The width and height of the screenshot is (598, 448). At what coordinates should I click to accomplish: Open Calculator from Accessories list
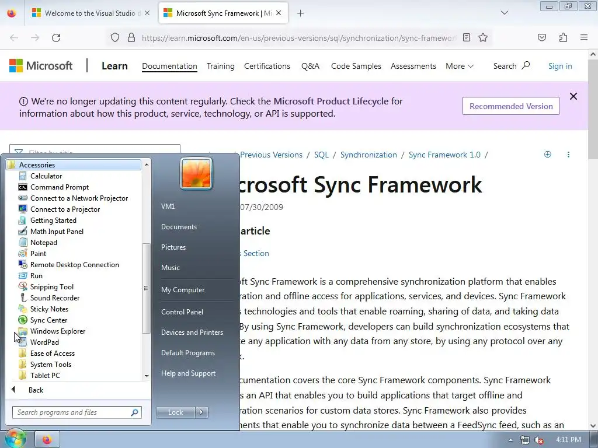point(46,176)
